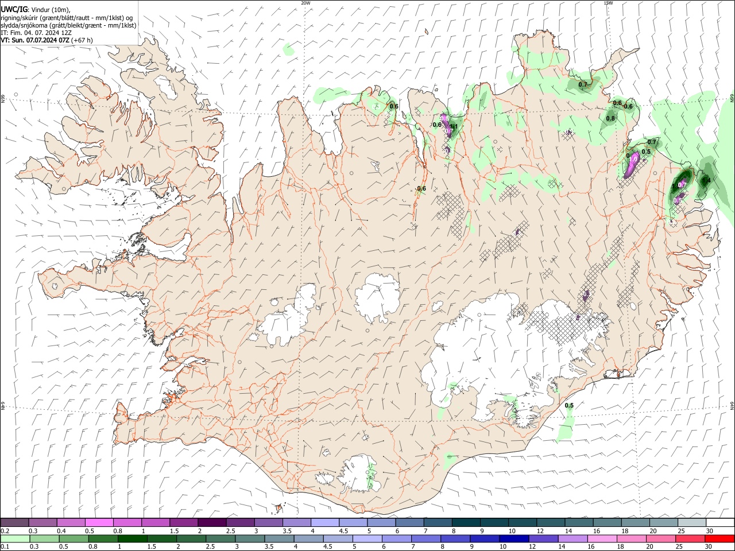This screenshot has height=551, width=735.
Task: Click the violet 14 rain legend swatch
Action: [572, 539]
